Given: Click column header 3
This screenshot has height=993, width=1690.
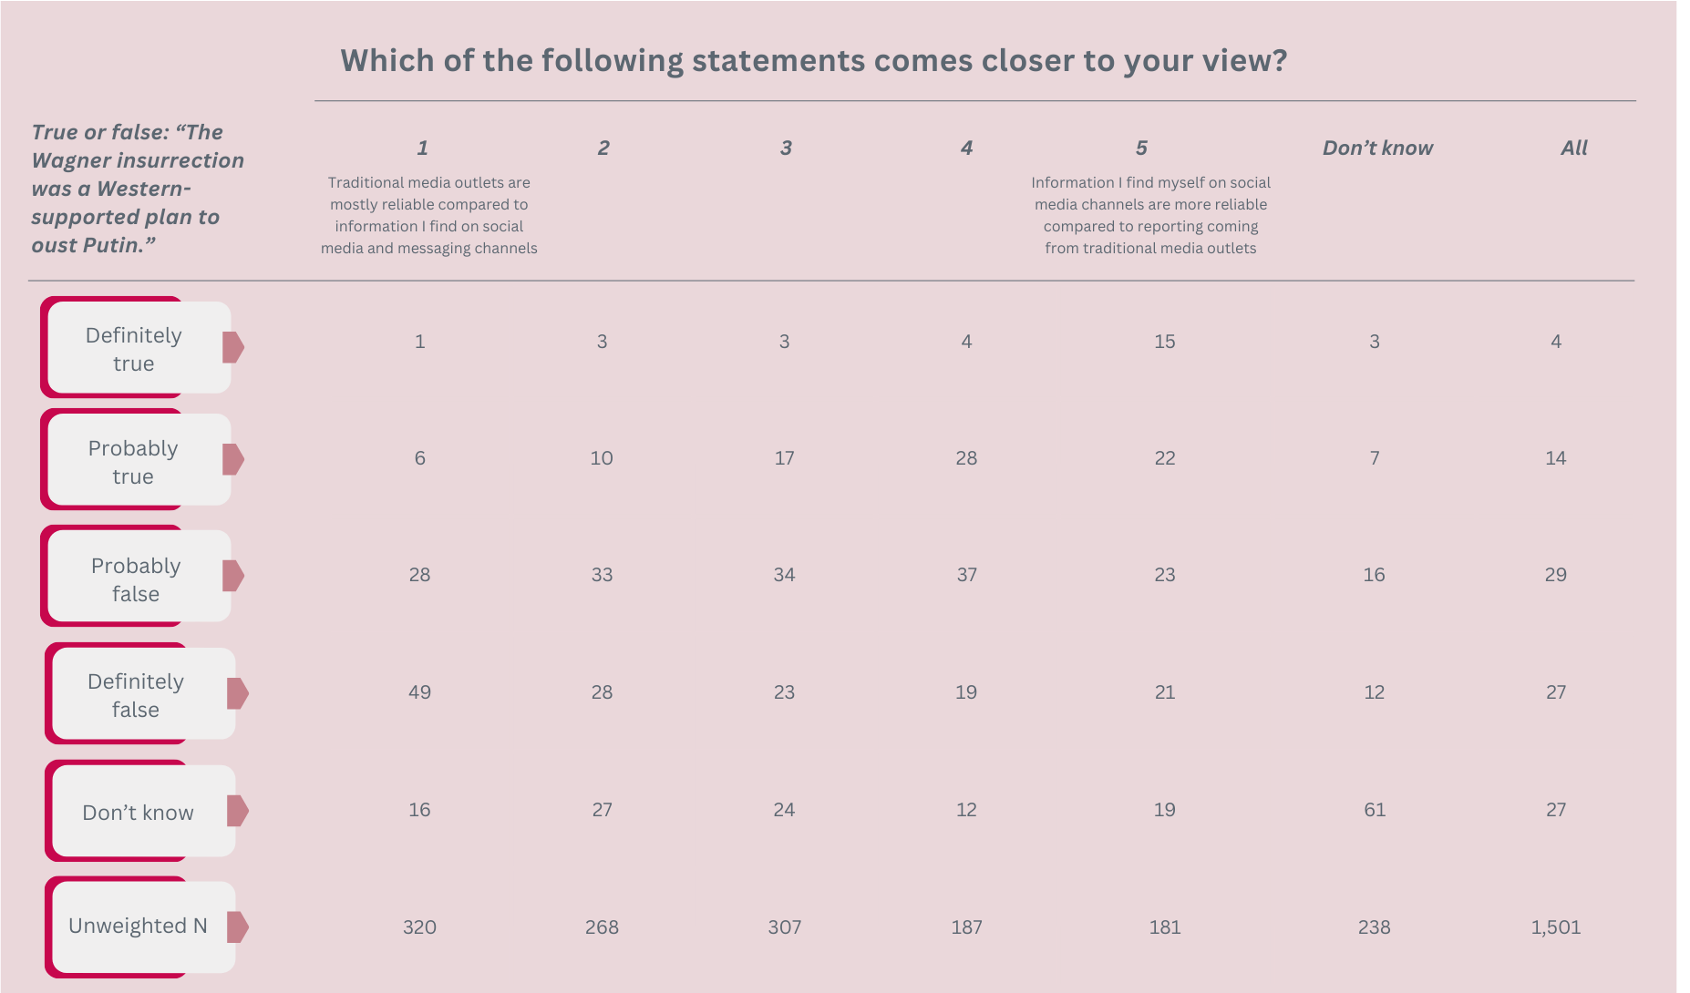Looking at the screenshot, I should (x=786, y=148).
